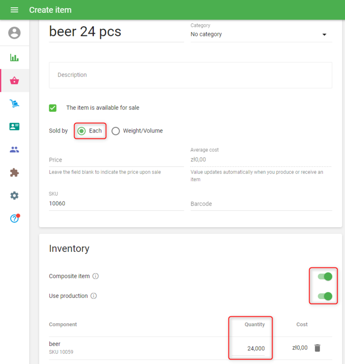Open integrations puzzle piece icon
Viewport: 345px width, 364px height.
tap(15, 173)
